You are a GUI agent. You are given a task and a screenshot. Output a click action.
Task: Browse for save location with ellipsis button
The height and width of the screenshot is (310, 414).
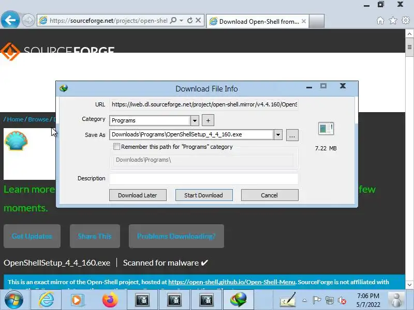292,135
